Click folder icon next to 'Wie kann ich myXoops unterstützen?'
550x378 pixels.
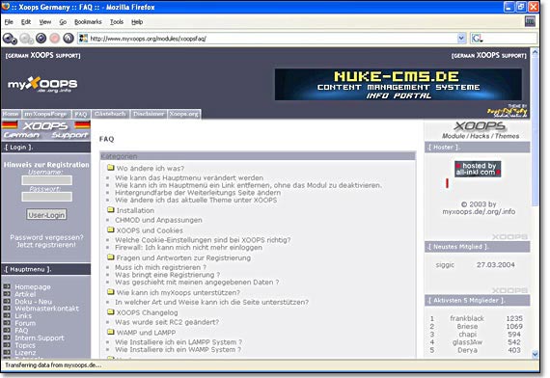pos(111,292)
